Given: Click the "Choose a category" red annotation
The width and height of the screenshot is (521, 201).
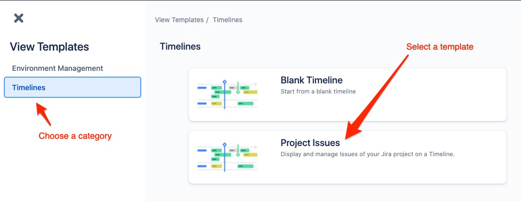Looking at the screenshot, I should [x=75, y=136].
